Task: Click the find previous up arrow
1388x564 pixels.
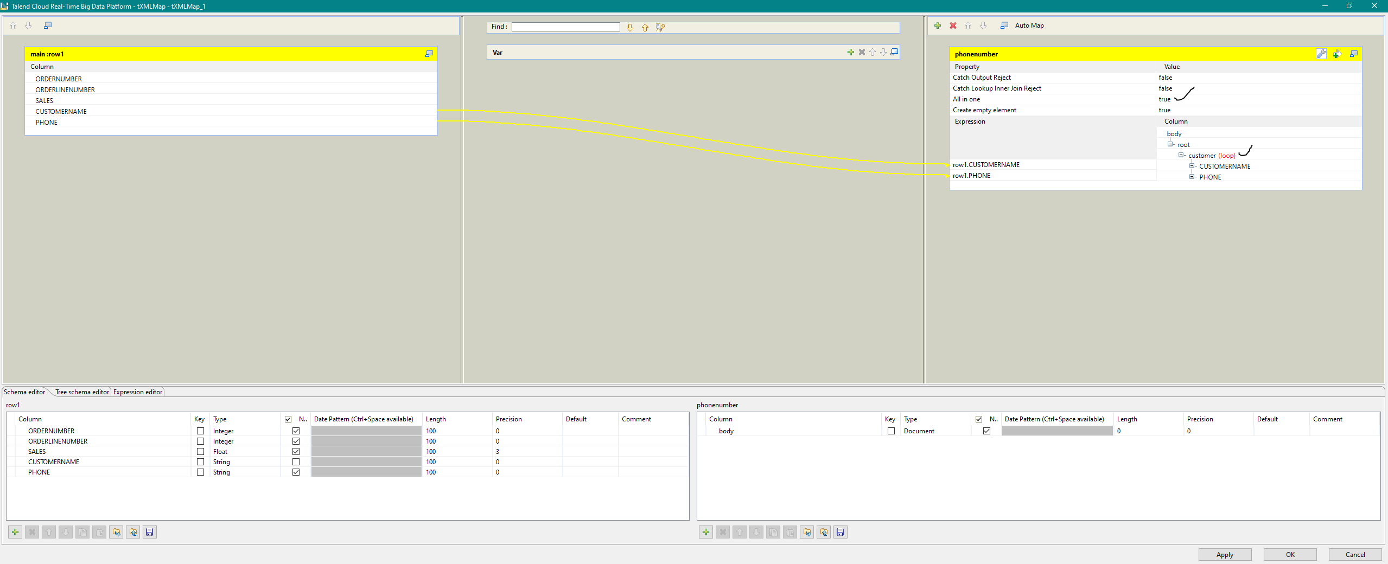Action: click(x=645, y=27)
